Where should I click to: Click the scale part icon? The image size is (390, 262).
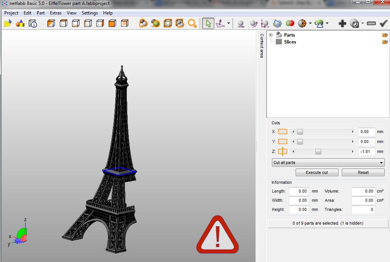pyautogui.click(x=265, y=24)
